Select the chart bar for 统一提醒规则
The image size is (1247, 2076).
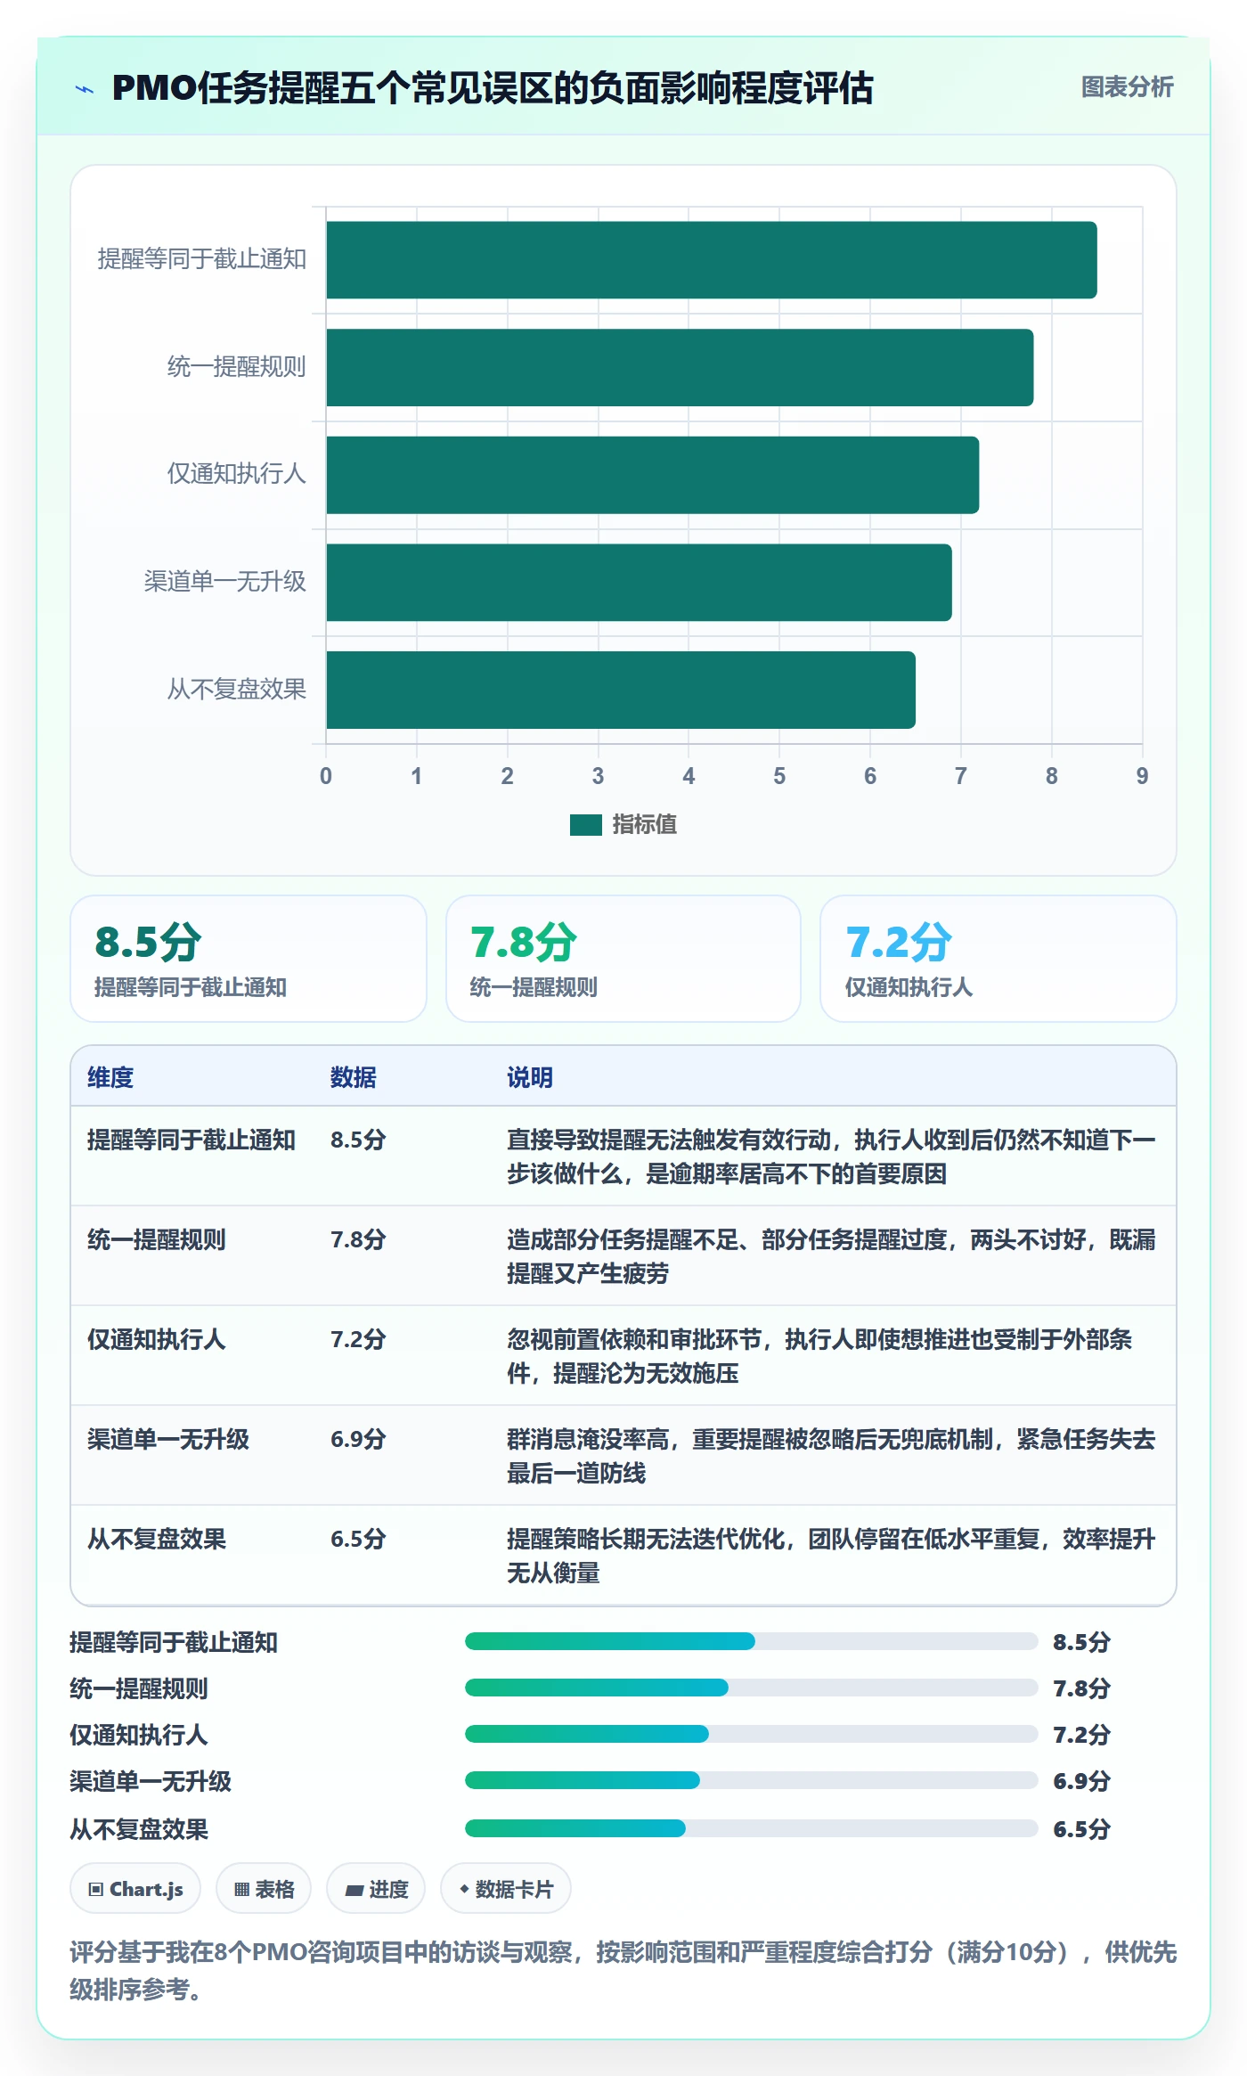pyautogui.click(x=680, y=367)
